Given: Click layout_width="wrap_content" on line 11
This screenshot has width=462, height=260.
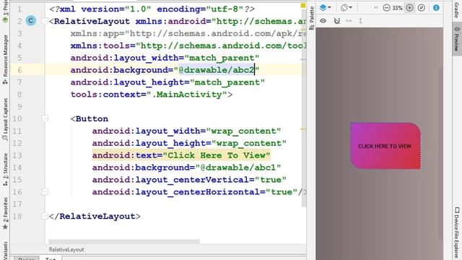Looking at the screenshot, I should pyautogui.click(x=186, y=131).
